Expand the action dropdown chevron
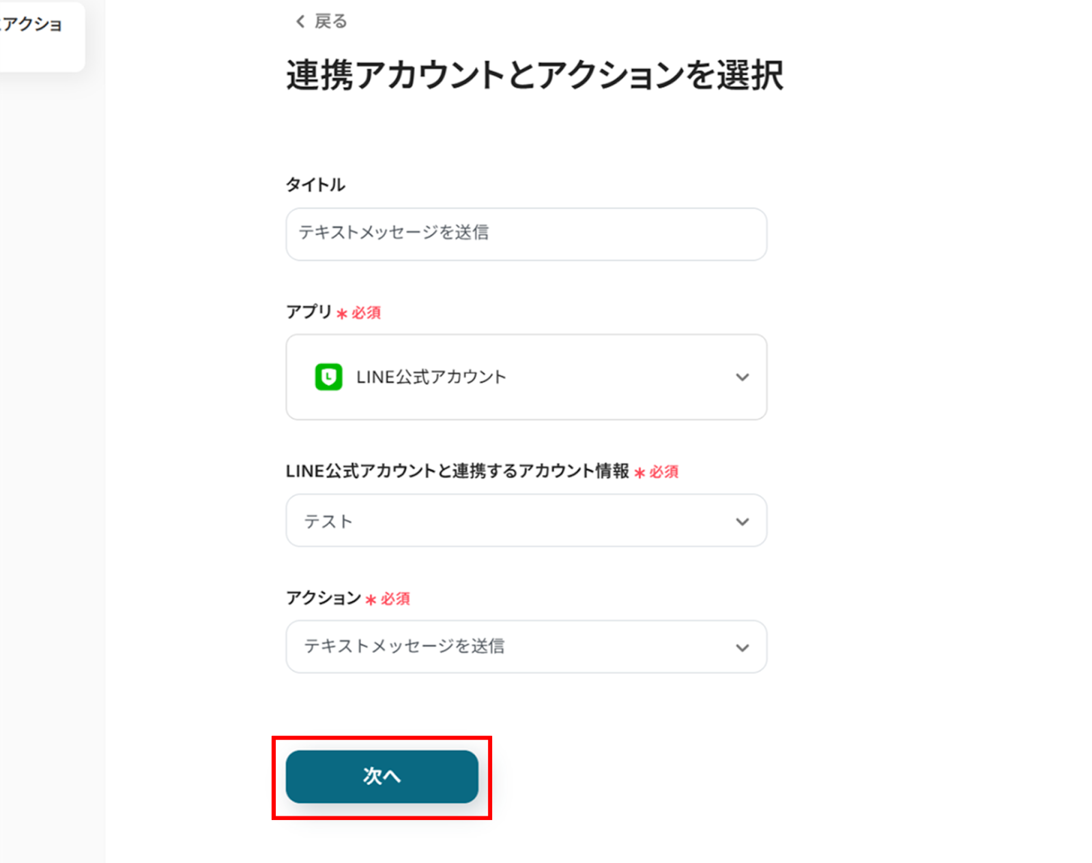Viewport: 1092px width, 863px height. tap(742, 648)
